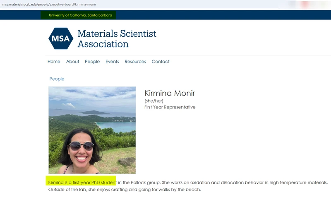Viewport: 331px width, 197px height.
Task: Open the About menu item
Action: tap(72, 62)
